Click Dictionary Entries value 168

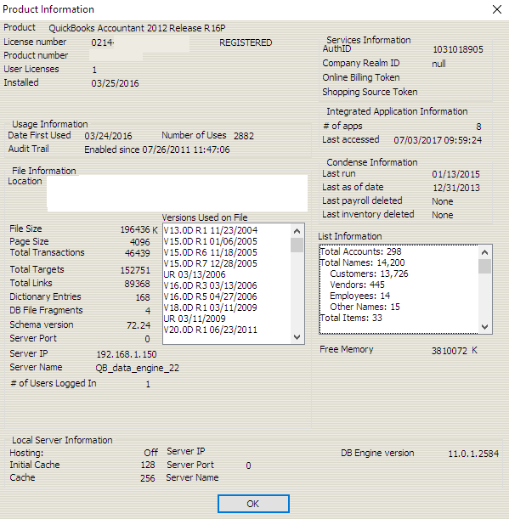click(143, 297)
